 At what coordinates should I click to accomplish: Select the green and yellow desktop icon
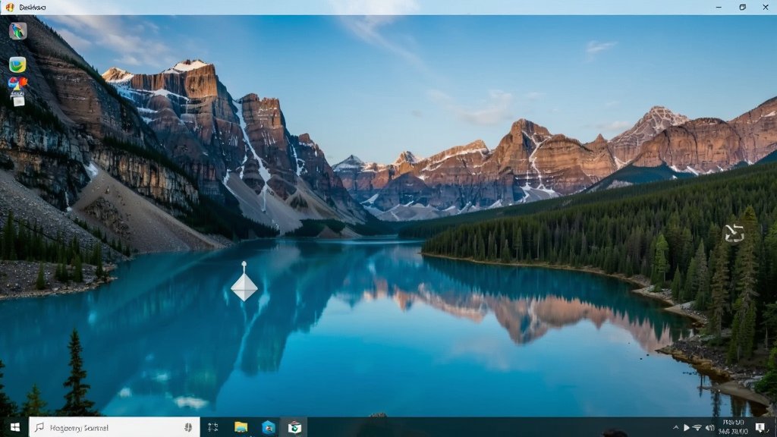tap(17, 65)
